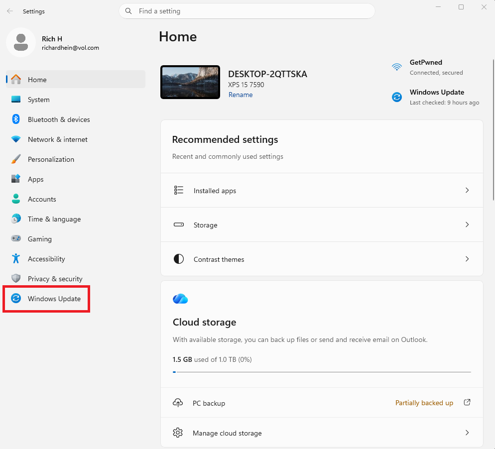Open Storage setting
495x449 pixels.
pos(322,224)
